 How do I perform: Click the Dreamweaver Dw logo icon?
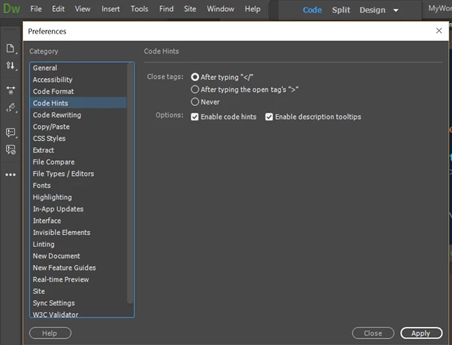(12, 9)
